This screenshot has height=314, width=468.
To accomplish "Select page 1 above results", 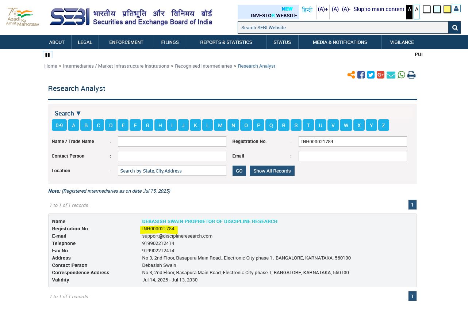I will [x=412, y=205].
